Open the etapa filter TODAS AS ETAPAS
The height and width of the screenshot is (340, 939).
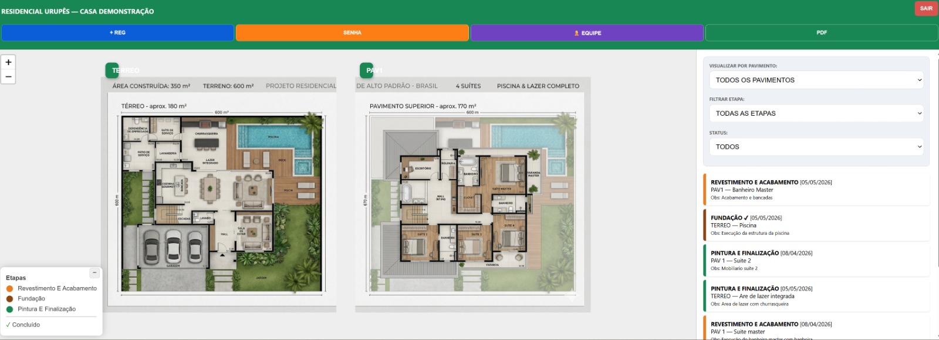pyautogui.click(x=816, y=113)
